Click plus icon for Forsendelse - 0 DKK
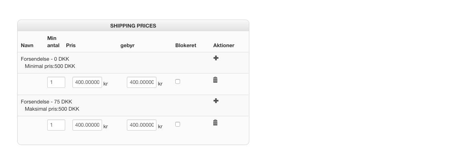 point(216,58)
